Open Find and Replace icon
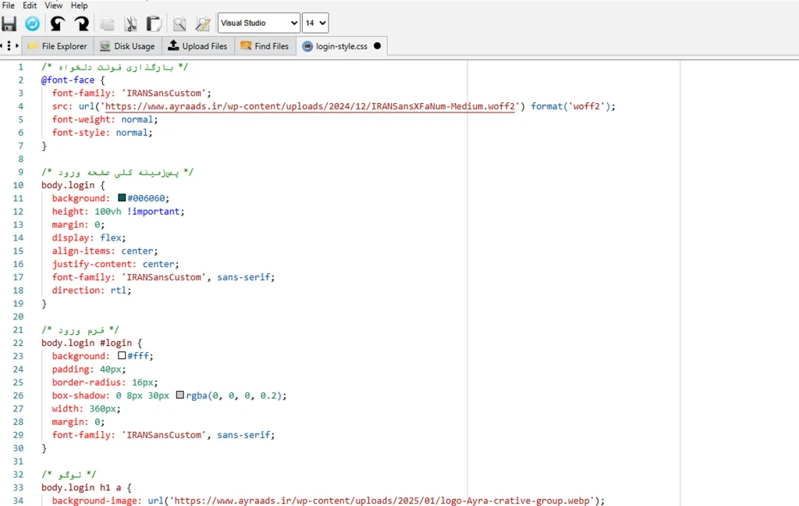This screenshot has width=799, height=506. point(203,23)
